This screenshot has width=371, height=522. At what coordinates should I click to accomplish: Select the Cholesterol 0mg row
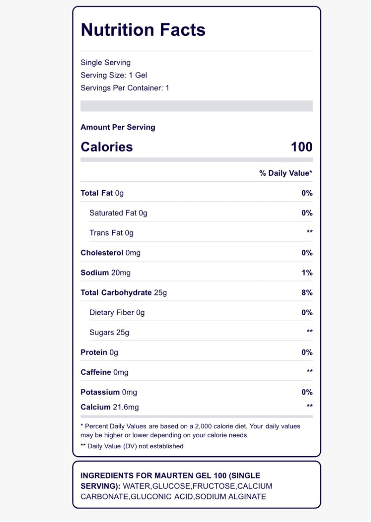pyautogui.click(x=197, y=253)
